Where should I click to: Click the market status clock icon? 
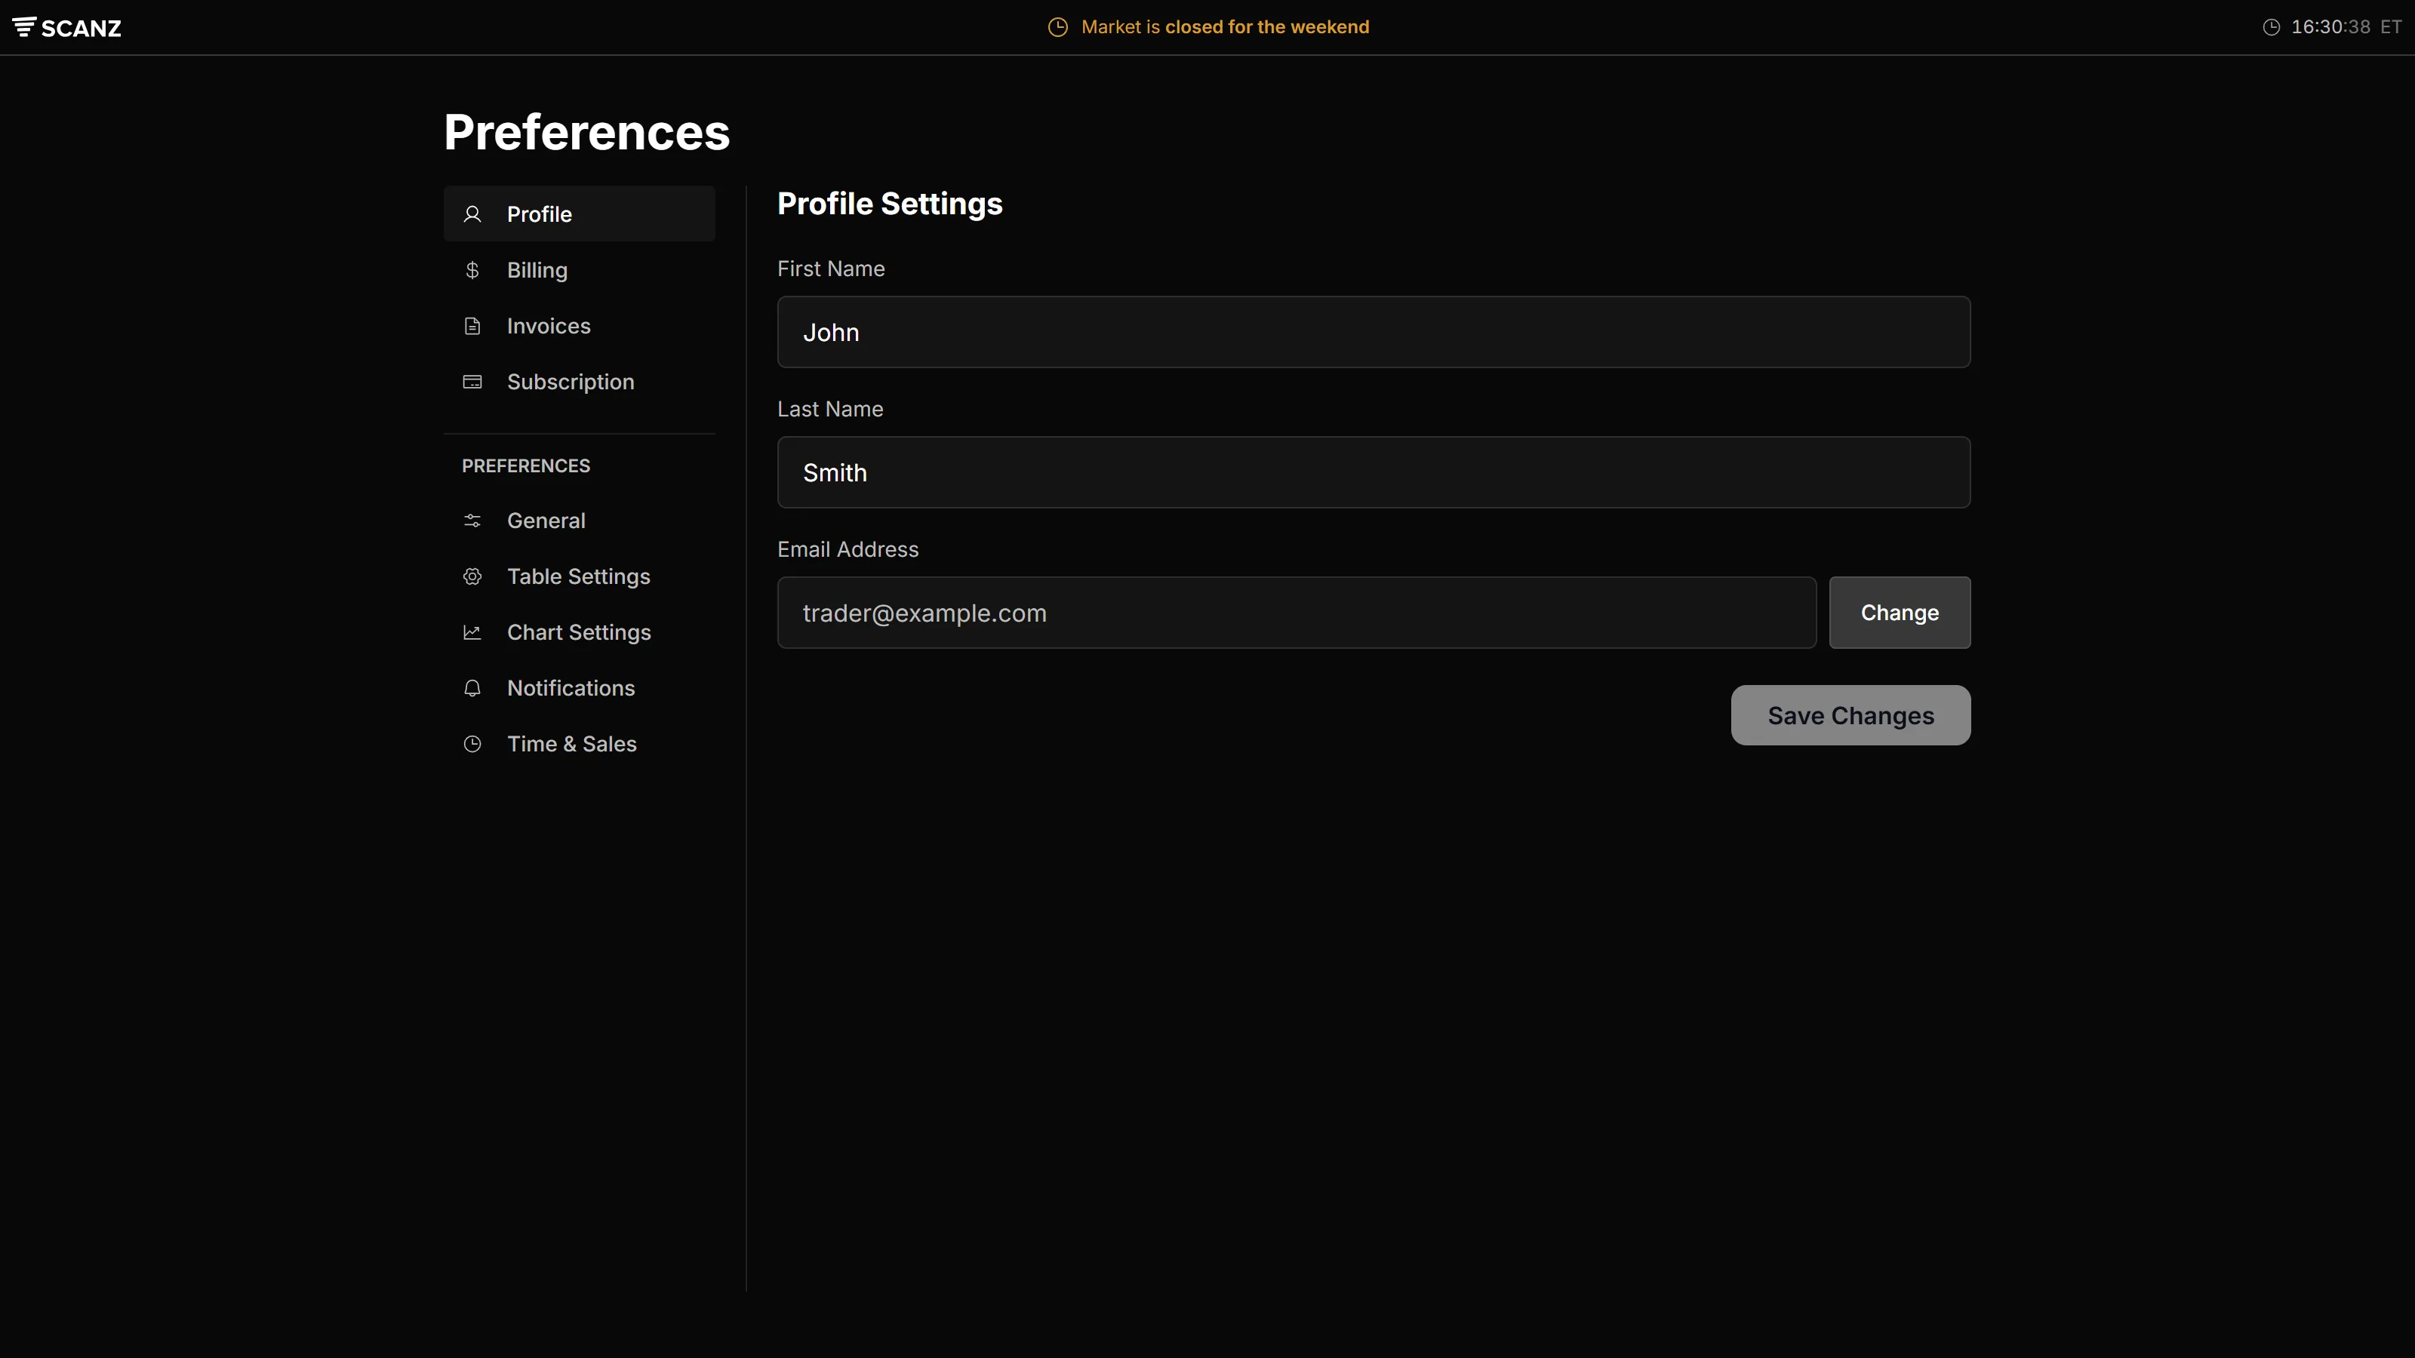click(1057, 27)
